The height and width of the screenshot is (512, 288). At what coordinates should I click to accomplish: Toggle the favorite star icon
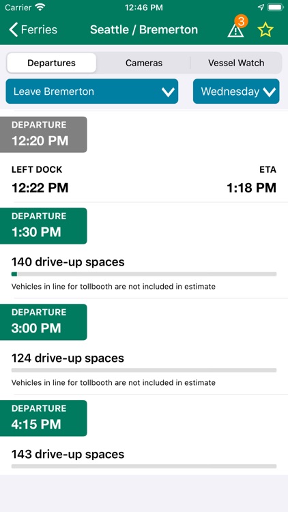(265, 30)
